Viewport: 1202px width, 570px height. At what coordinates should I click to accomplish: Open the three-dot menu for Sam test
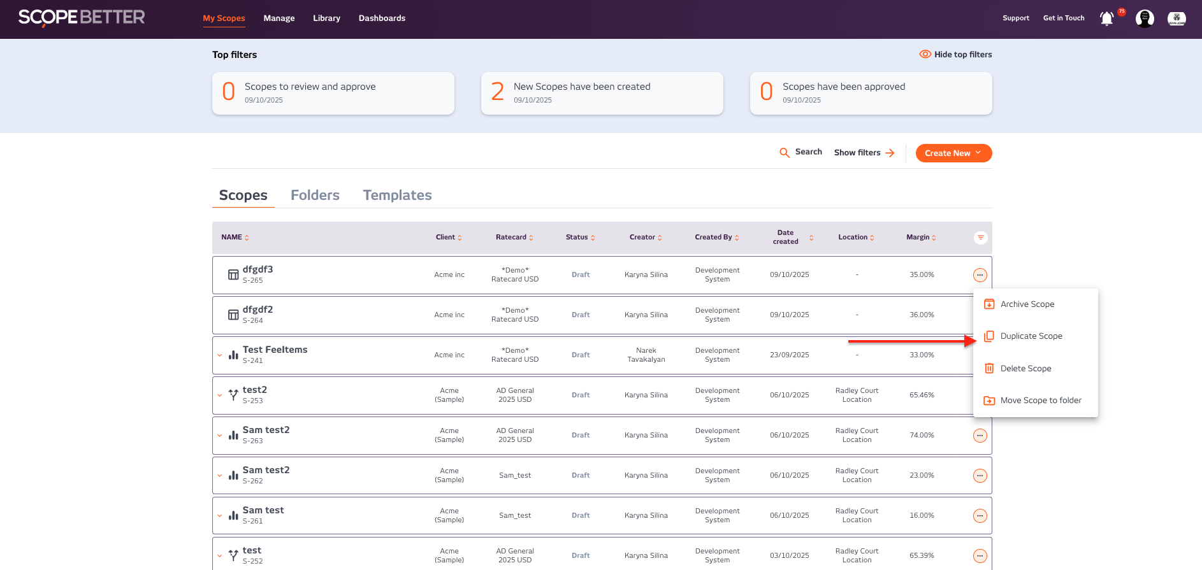click(980, 516)
